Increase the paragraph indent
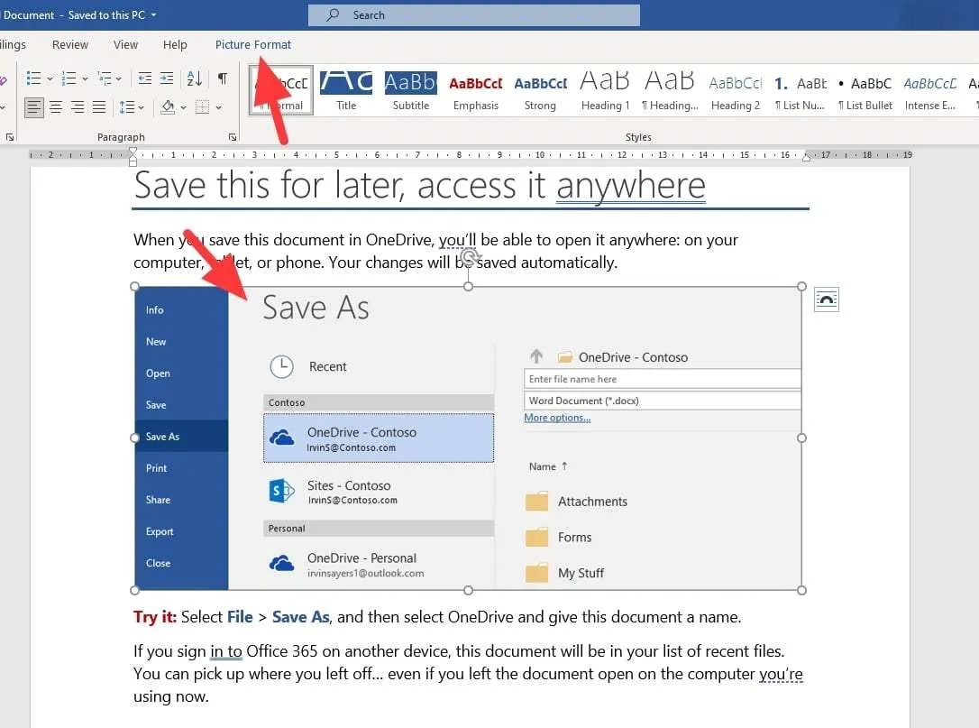Screen dimensions: 979x728 click(x=167, y=78)
